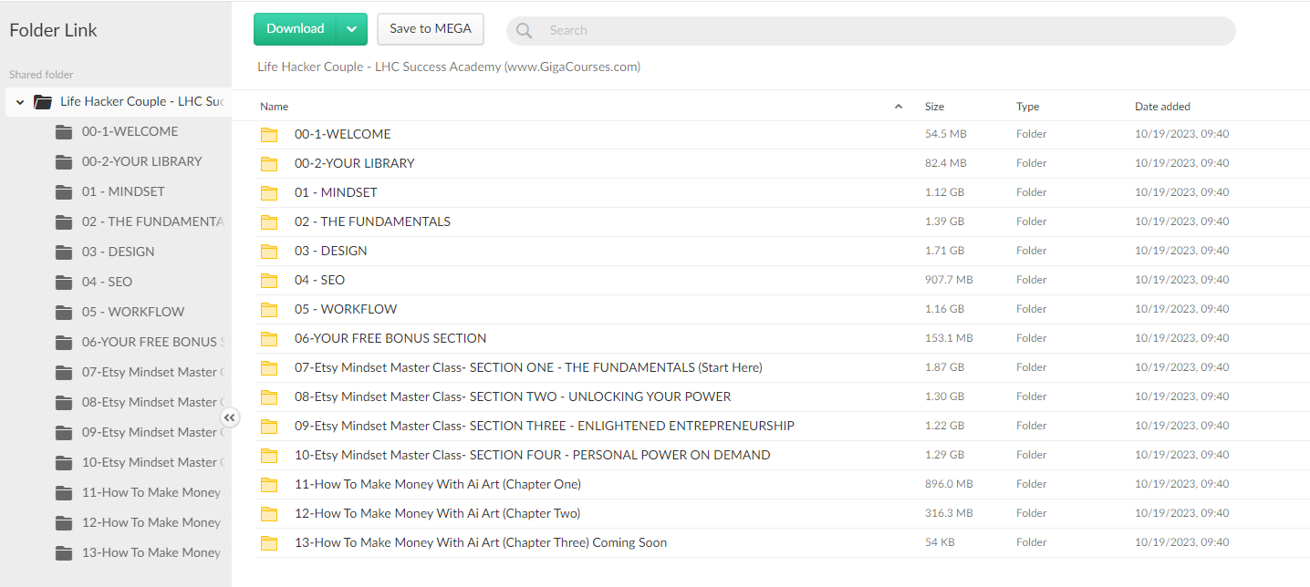Collapse the Life Hacker Couple tree node
Viewport: 1310px width, 587px height.
click(x=20, y=102)
